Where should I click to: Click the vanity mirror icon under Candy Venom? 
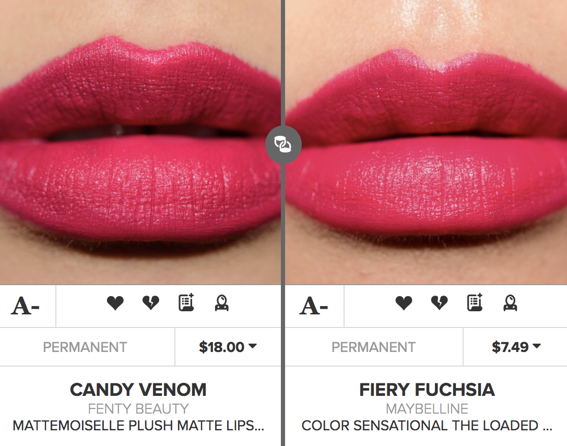point(222,303)
